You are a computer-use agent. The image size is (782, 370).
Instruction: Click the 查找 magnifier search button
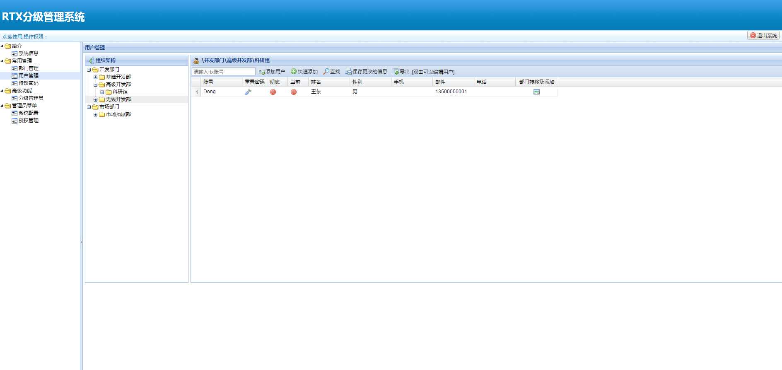click(x=332, y=72)
